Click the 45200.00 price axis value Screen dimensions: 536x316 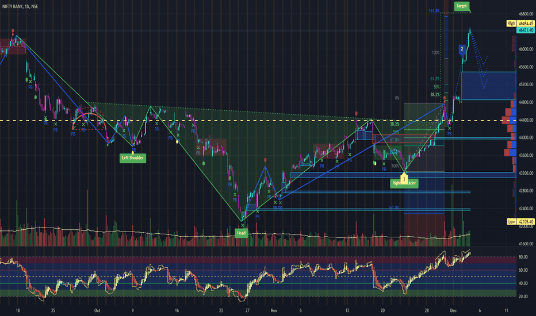(x=526, y=84)
